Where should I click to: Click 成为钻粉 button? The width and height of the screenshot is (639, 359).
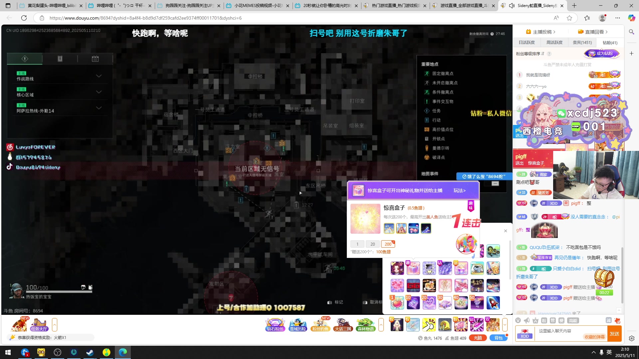(602, 54)
